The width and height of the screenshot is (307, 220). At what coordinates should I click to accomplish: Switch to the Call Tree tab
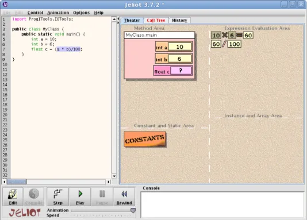(156, 20)
